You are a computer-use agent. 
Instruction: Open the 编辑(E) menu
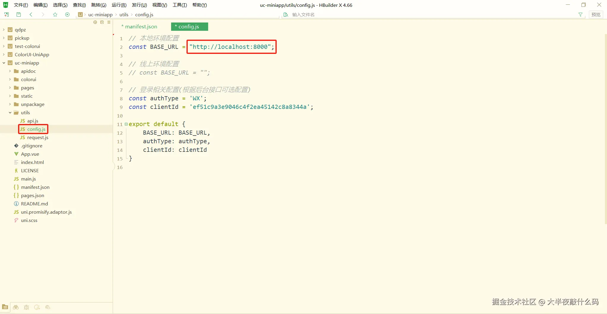[40, 5]
